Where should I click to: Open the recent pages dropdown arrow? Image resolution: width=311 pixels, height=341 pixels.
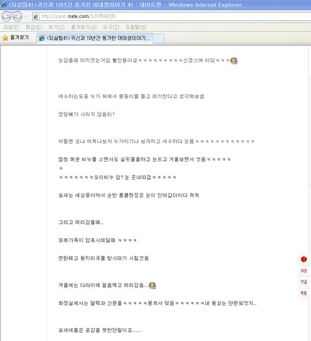(x=27, y=17)
